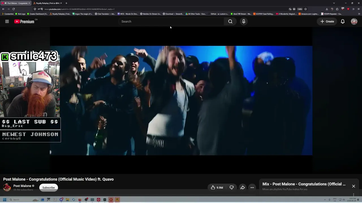Open the Mix - Post Malone playlist title
362x203 pixels.
coord(304,184)
